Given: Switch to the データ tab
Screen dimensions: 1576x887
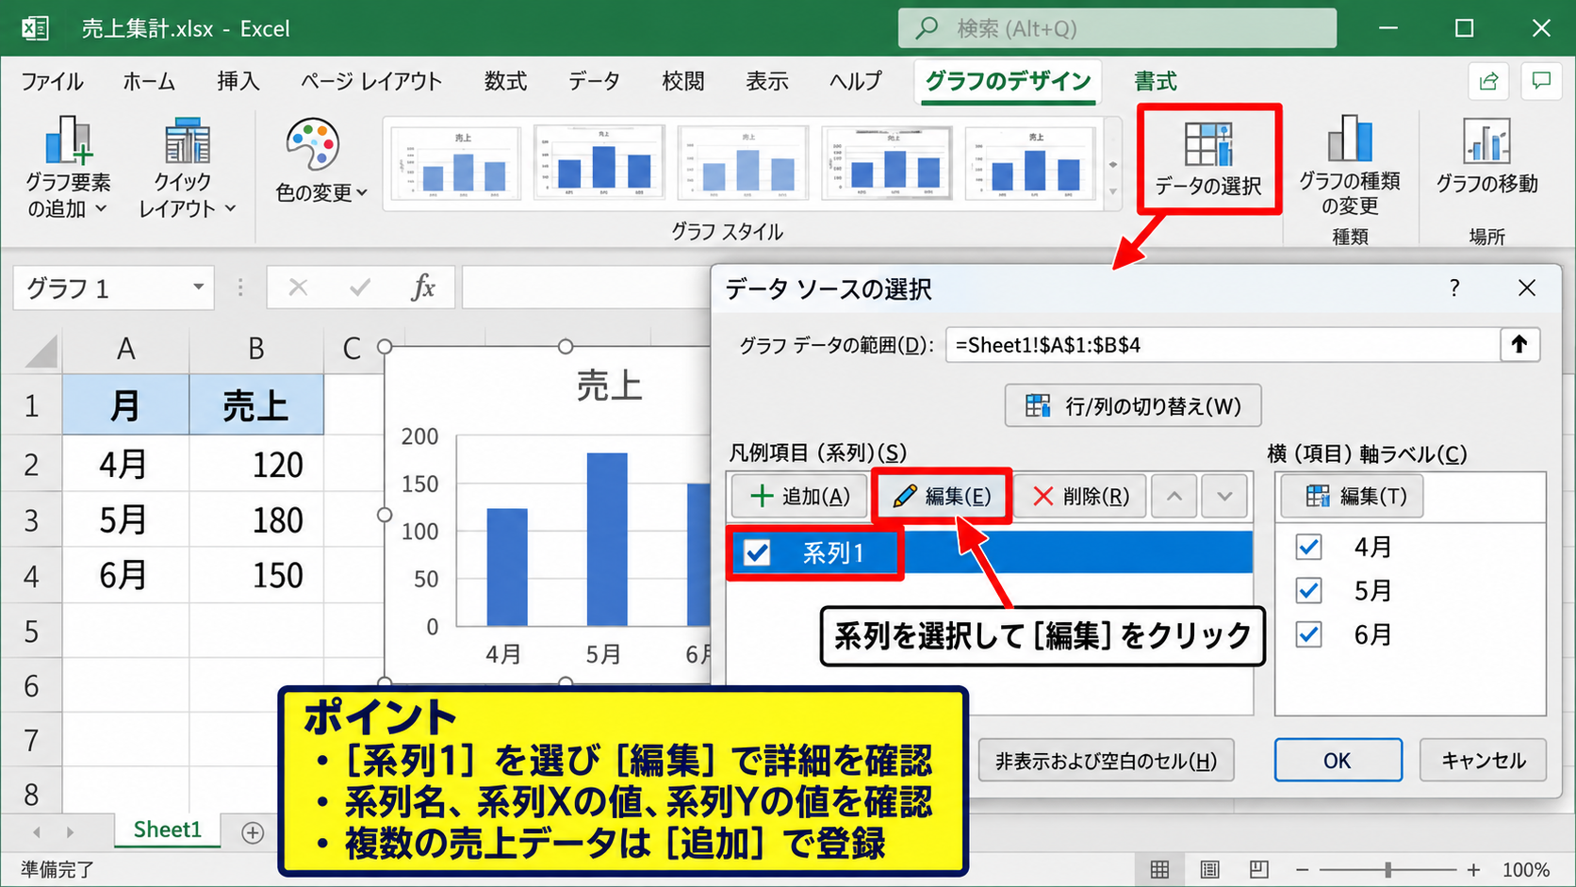Looking at the screenshot, I should pyautogui.click(x=594, y=81).
